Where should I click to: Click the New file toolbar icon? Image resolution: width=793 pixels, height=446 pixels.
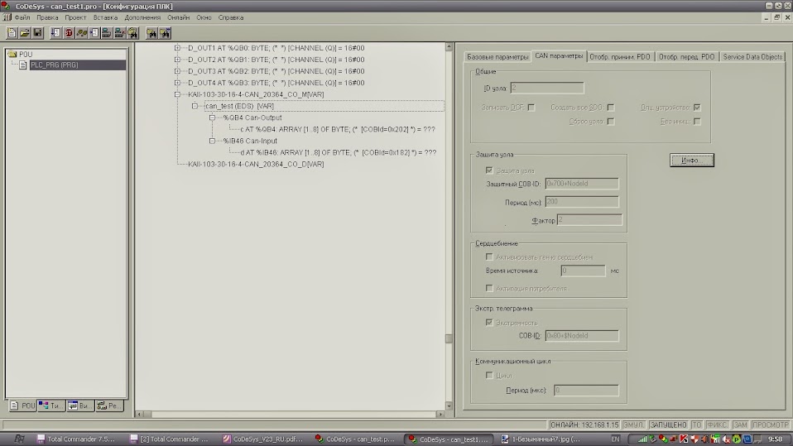(12, 33)
